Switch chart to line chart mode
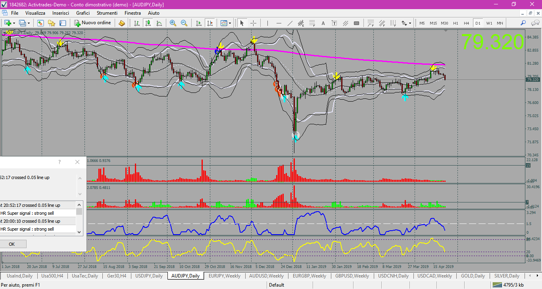Image resolution: width=542 pixels, height=289 pixels. coord(159,23)
